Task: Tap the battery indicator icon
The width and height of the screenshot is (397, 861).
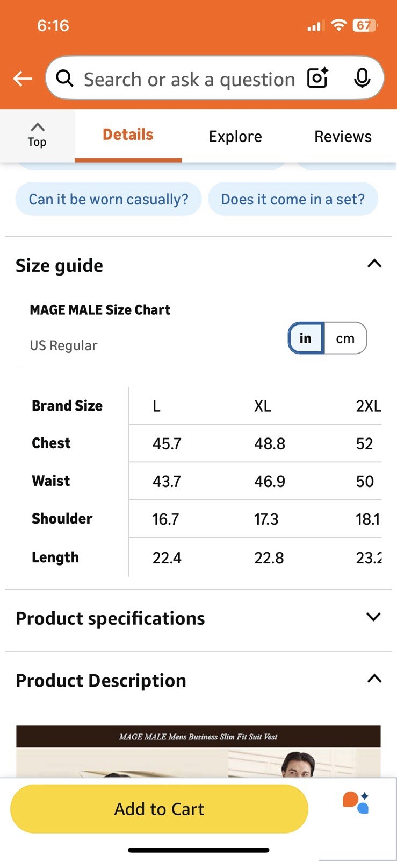Action: (x=365, y=25)
